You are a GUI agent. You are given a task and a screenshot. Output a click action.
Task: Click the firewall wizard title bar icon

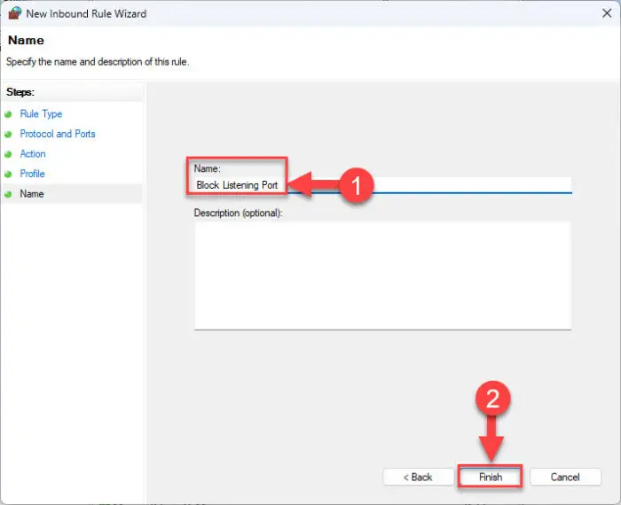coord(15,13)
